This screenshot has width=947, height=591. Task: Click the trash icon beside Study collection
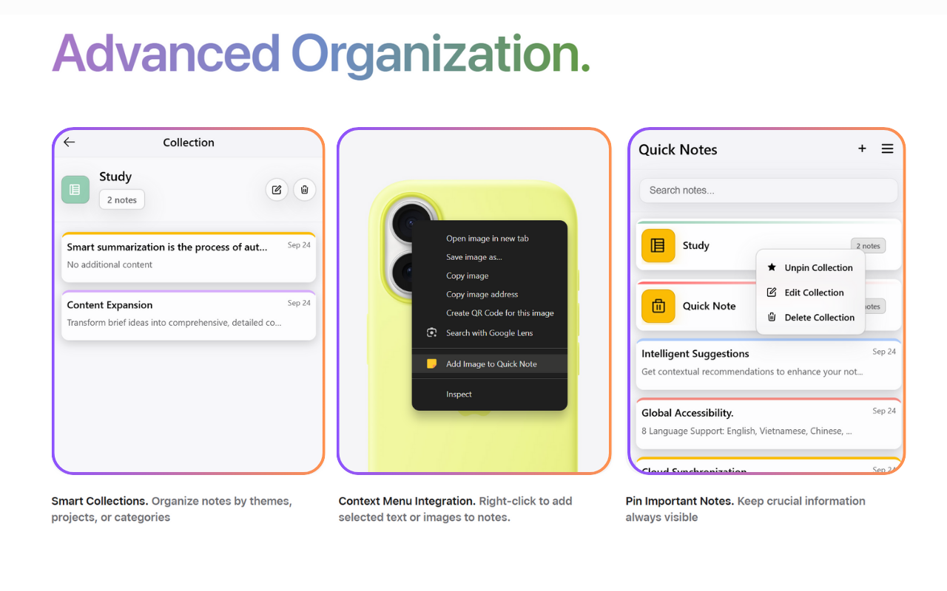click(304, 190)
